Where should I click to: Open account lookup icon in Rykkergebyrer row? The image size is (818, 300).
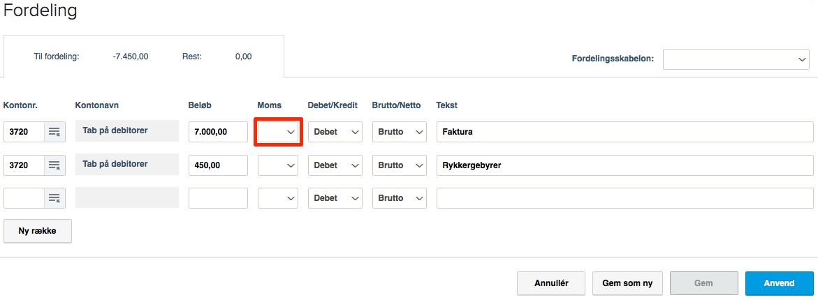click(x=54, y=165)
